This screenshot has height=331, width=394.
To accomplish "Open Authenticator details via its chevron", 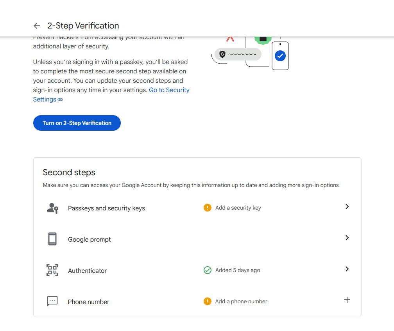I will [x=347, y=269].
